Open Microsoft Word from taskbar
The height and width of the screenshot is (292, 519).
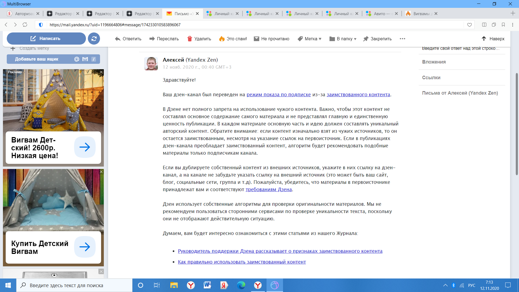207,285
